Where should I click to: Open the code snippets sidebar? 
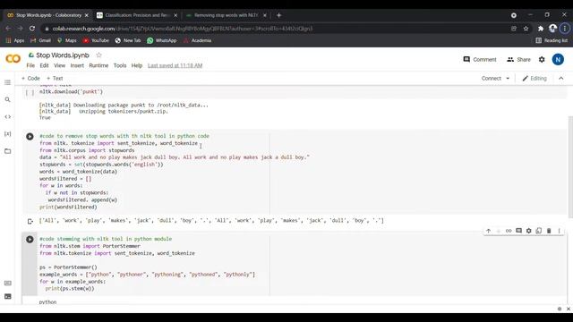[8, 117]
